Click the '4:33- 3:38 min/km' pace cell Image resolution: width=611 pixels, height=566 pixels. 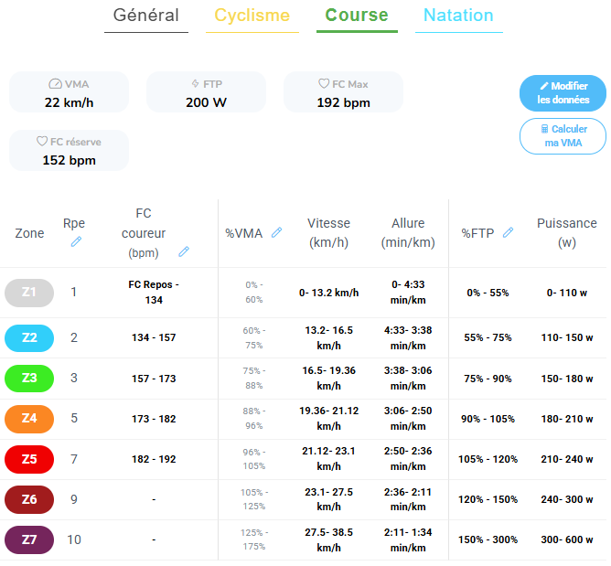408,337
